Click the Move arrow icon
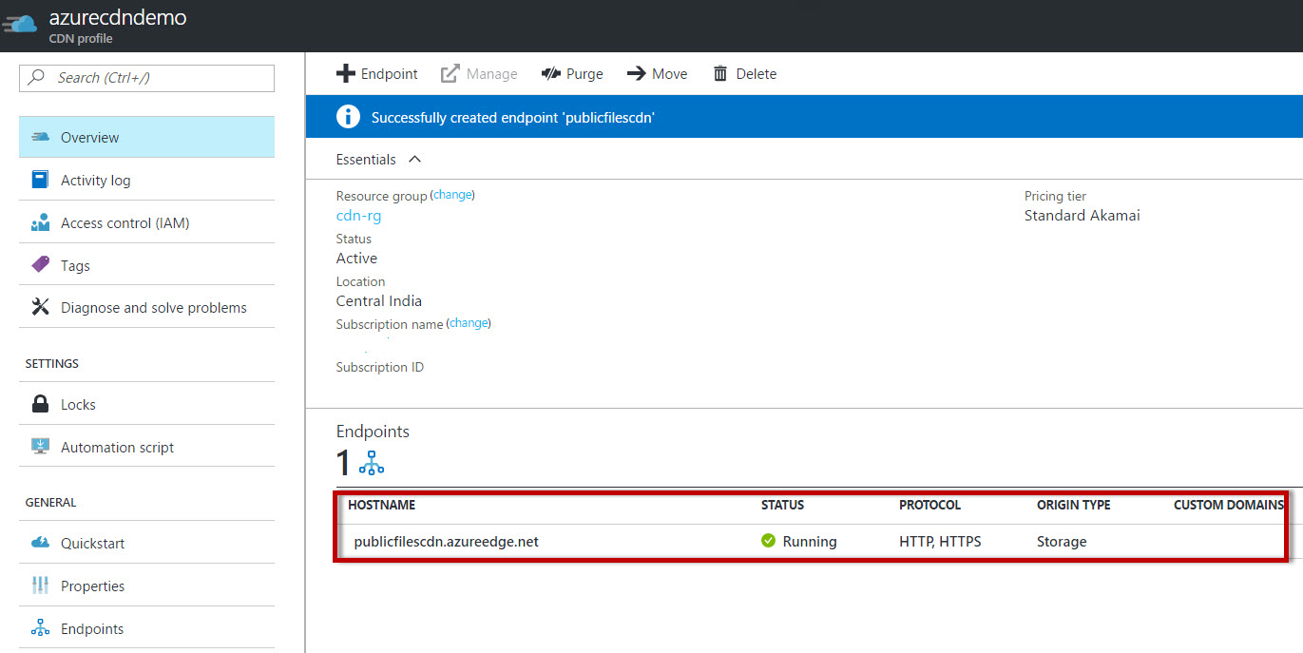The image size is (1303, 653). 636,73
